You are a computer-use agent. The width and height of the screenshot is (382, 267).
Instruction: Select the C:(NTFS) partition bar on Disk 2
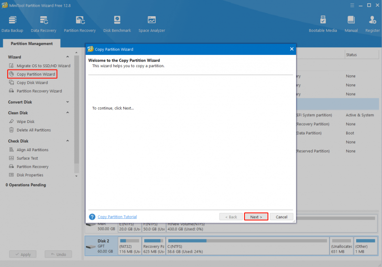pyautogui.click(x=247, y=246)
